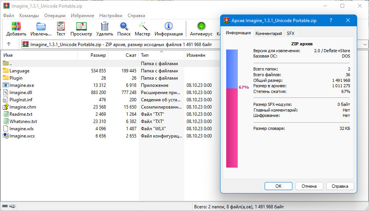The height and width of the screenshot is (211, 369).
Task: Click the Информация toolbar icon
Action: tap(168, 26)
